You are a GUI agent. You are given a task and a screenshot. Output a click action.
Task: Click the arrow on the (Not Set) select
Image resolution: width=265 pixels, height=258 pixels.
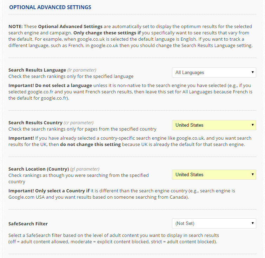click(x=252, y=224)
